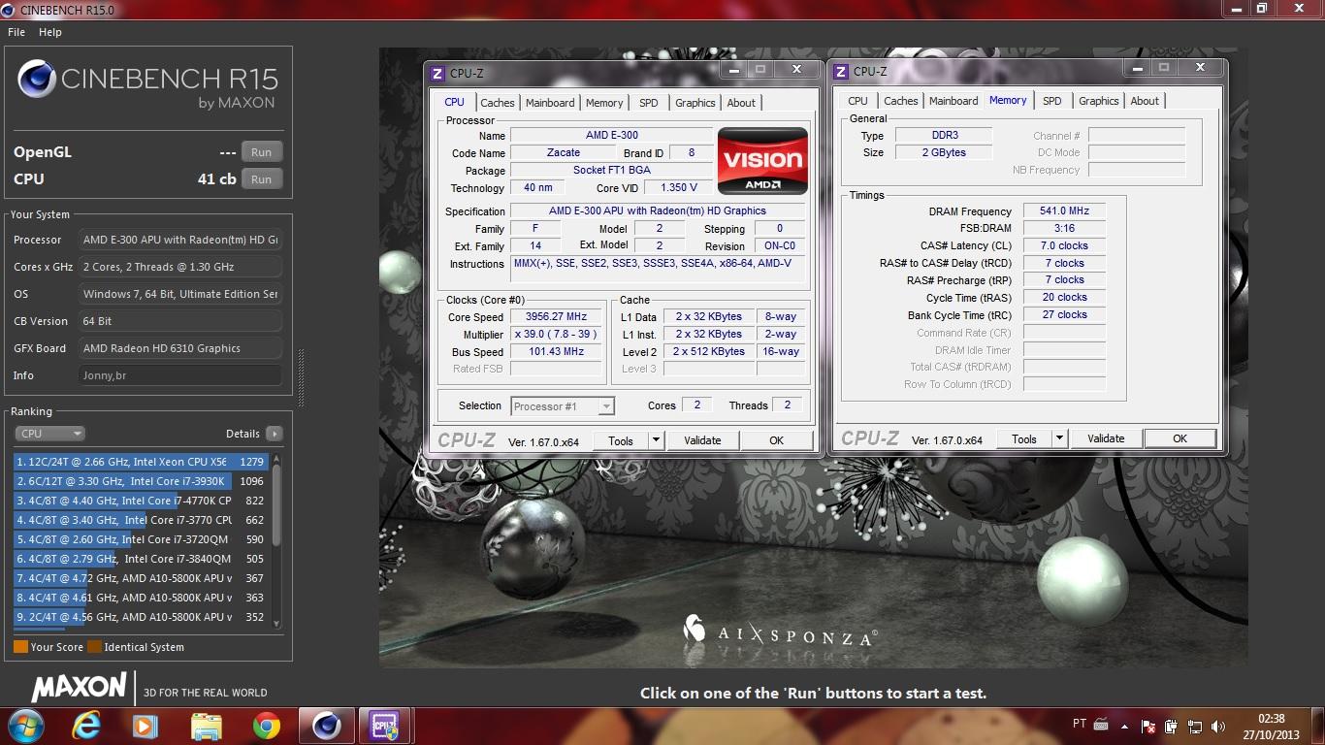
Task: Open About tab in right CPU-Z window
Action: pos(1145,101)
